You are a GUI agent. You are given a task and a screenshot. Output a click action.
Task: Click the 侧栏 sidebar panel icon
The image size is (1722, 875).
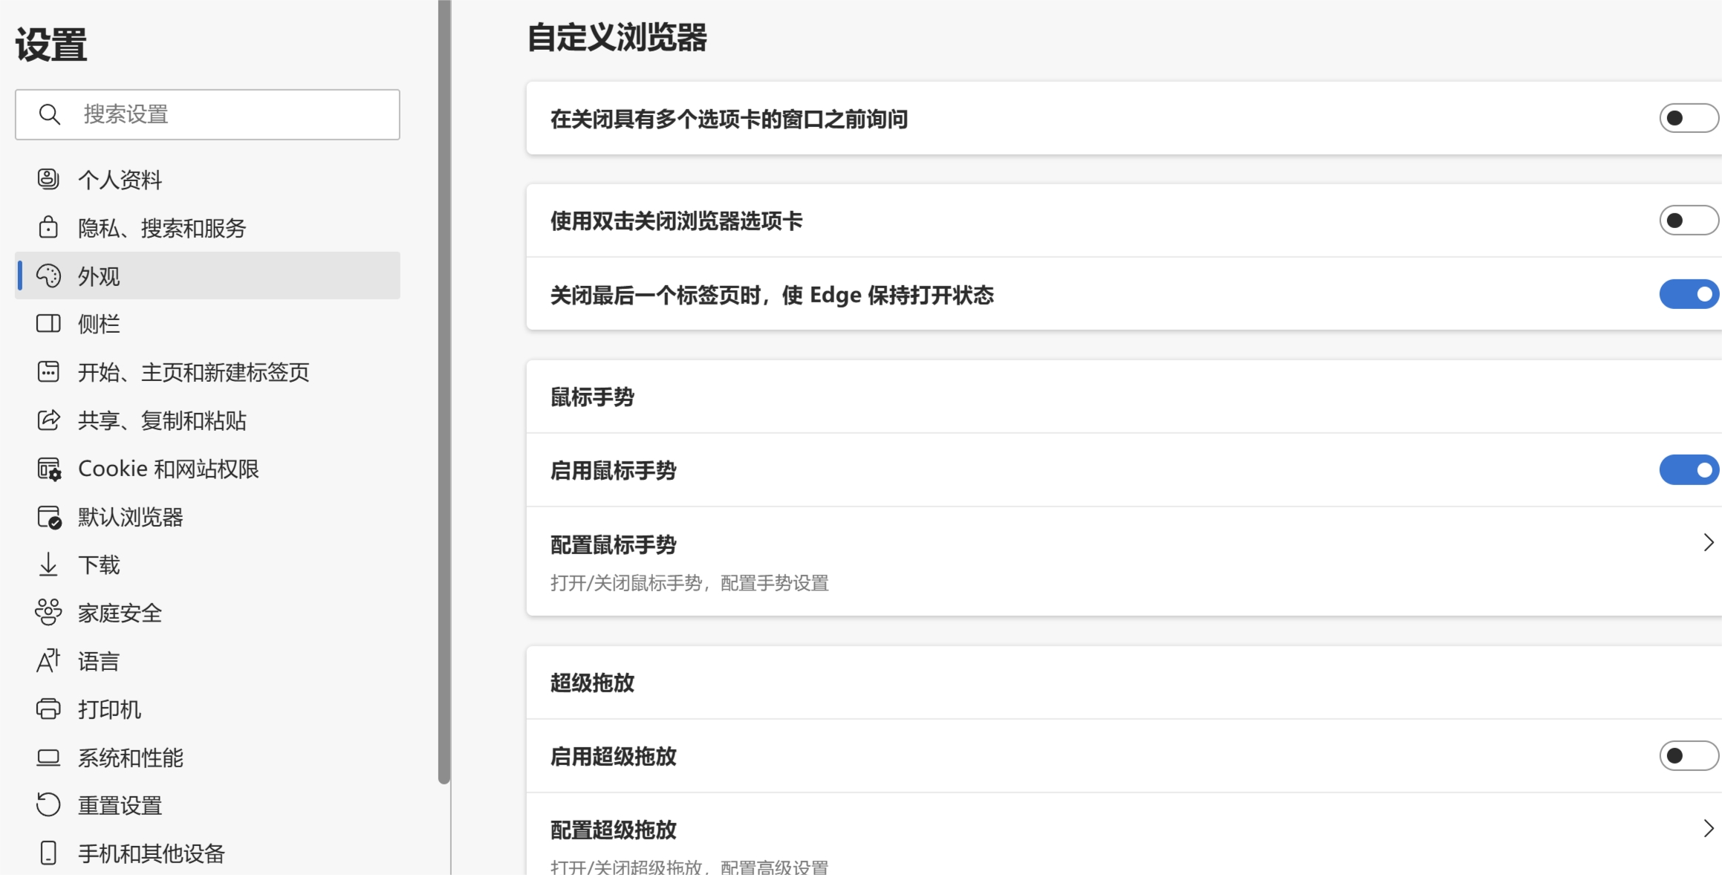48,324
